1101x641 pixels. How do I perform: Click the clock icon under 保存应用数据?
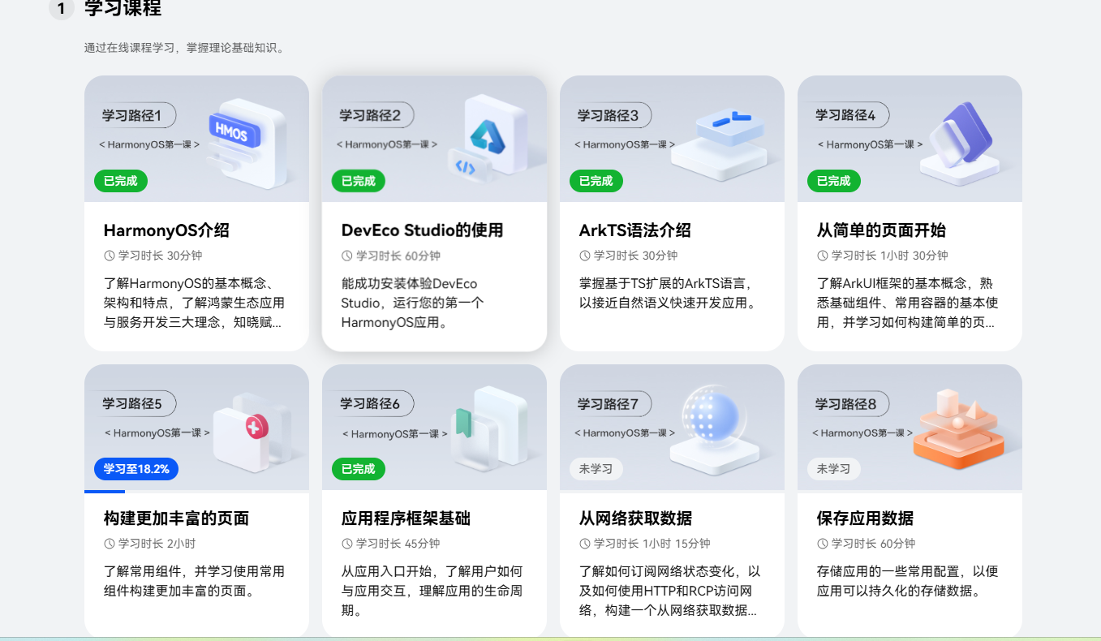pyautogui.click(x=823, y=544)
